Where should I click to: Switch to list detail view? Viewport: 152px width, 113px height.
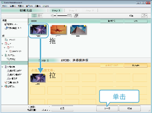(x=40, y=16)
